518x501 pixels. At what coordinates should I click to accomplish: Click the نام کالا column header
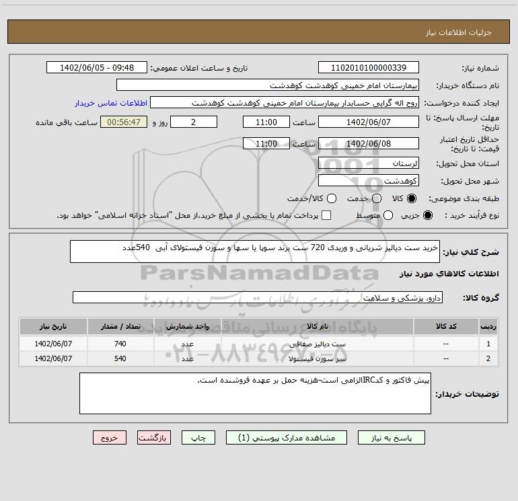pyautogui.click(x=317, y=326)
